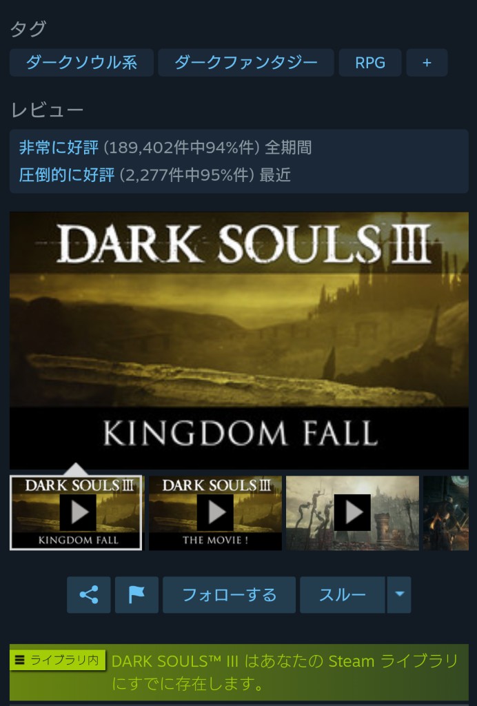The width and height of the screenshot is (477, 706).
Task: Open the ダークソウル系 tag
Action: tap(81, 63)
